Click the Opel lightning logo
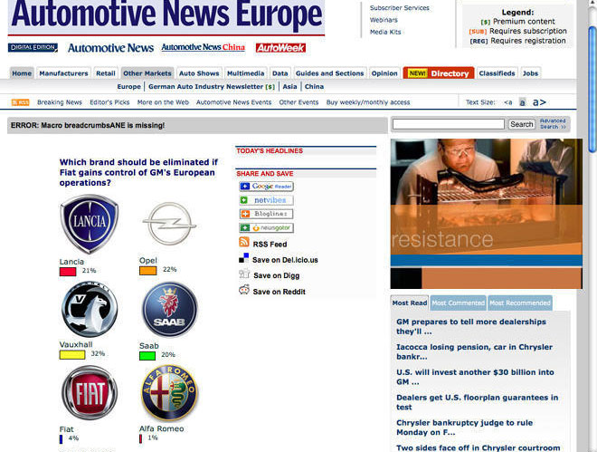The width and height of the screenshot is (597, 452). [169, 224]
